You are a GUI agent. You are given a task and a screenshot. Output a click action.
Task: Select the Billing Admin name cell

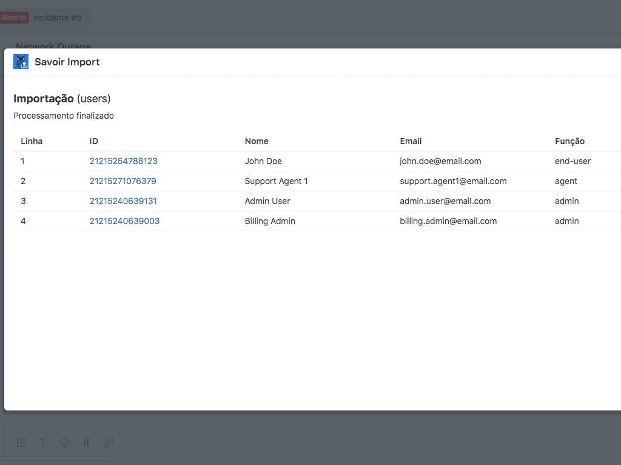(x=270, y=221)
